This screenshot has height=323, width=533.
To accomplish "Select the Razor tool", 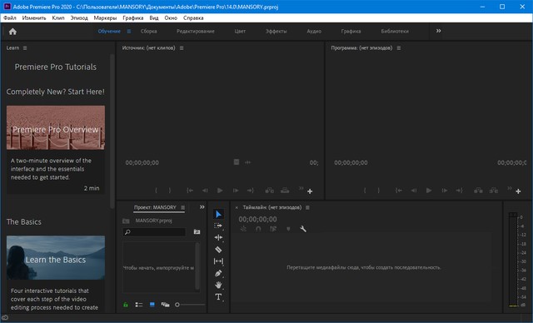I will point(218,250).
